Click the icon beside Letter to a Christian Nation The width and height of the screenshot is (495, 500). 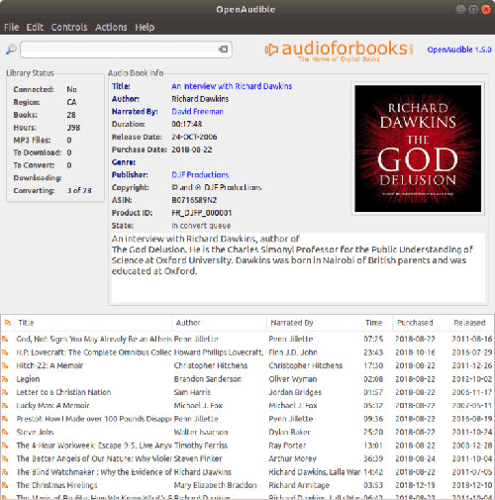pyautogui.click(x=5, y=392)
